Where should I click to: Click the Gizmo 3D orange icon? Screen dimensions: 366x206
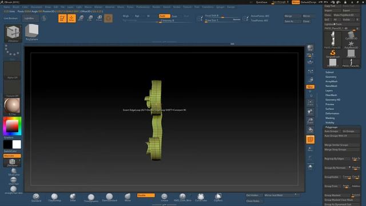click(108, 18)
